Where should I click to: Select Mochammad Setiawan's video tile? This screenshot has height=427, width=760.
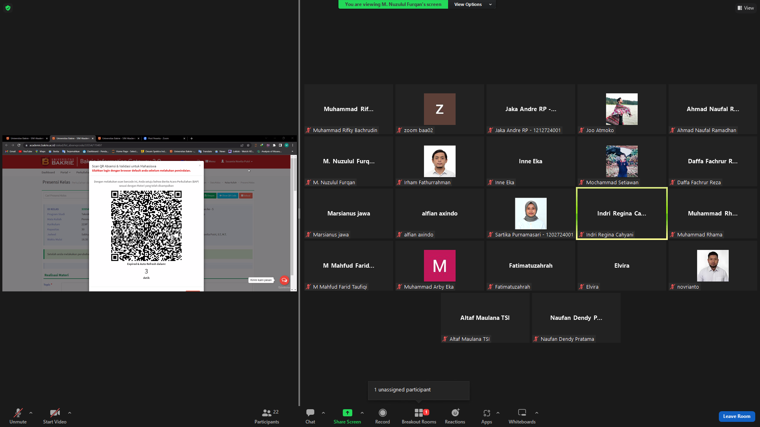621,161
